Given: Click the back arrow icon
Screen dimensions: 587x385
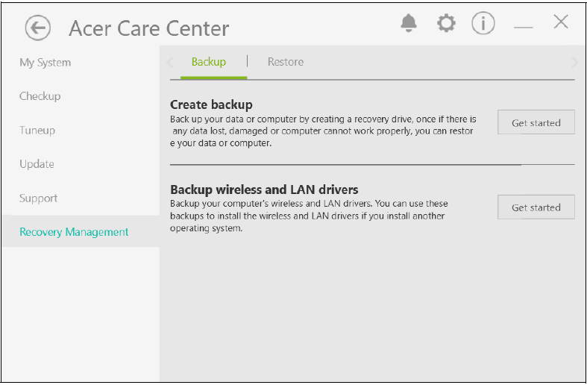Looking at the screenshot, I should (x=37, y=28).
